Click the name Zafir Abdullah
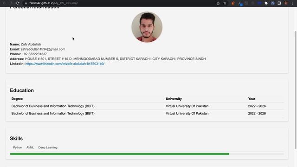297x167 pixels. point(31,45)
